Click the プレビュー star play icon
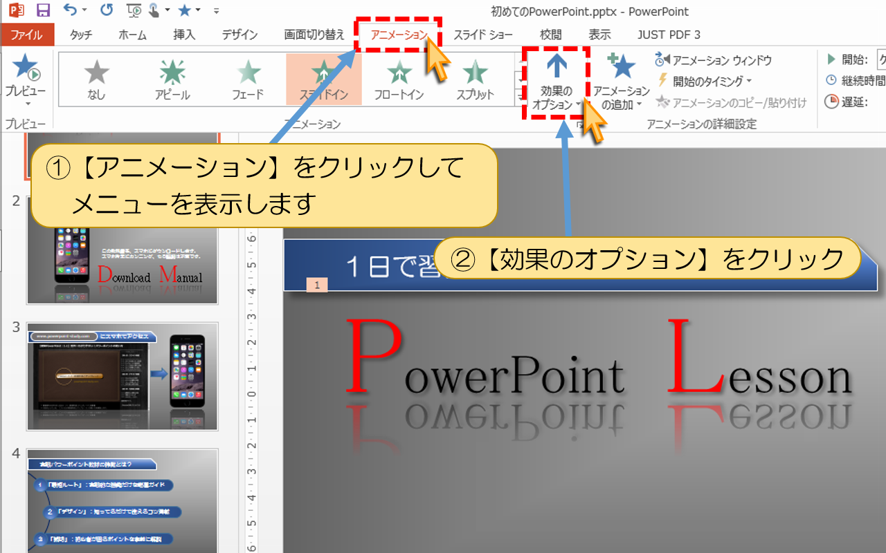 (x=26, y=67)
